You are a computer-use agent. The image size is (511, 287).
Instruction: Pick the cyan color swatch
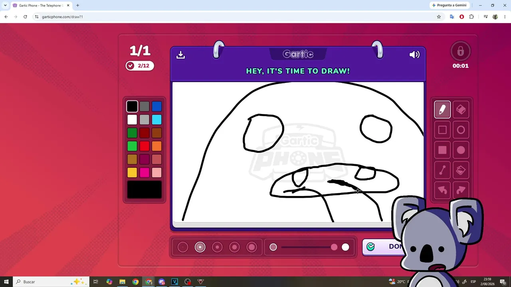click(x=156, y=120)
